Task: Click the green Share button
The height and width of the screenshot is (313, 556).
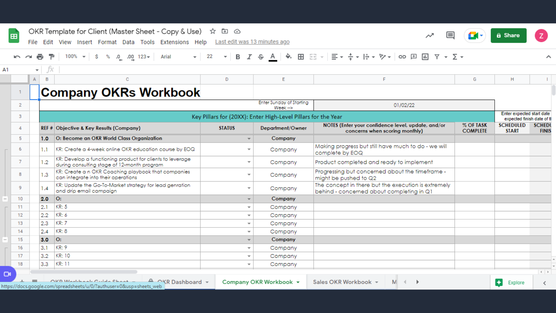Action: coord(509,35)
